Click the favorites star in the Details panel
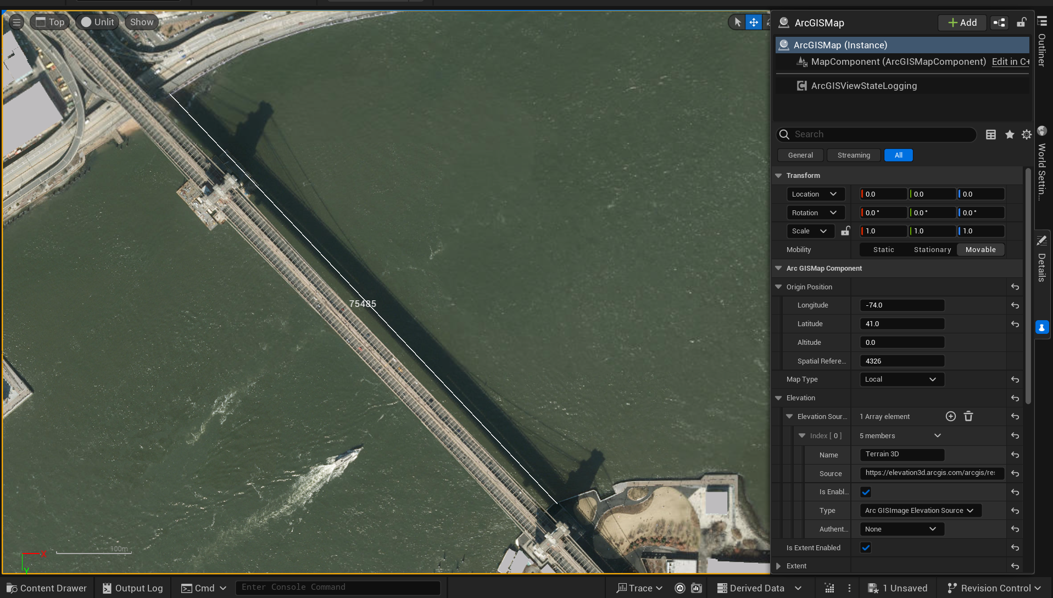Viewport: 1053px width, 598px height. (x=1009, y=135)
